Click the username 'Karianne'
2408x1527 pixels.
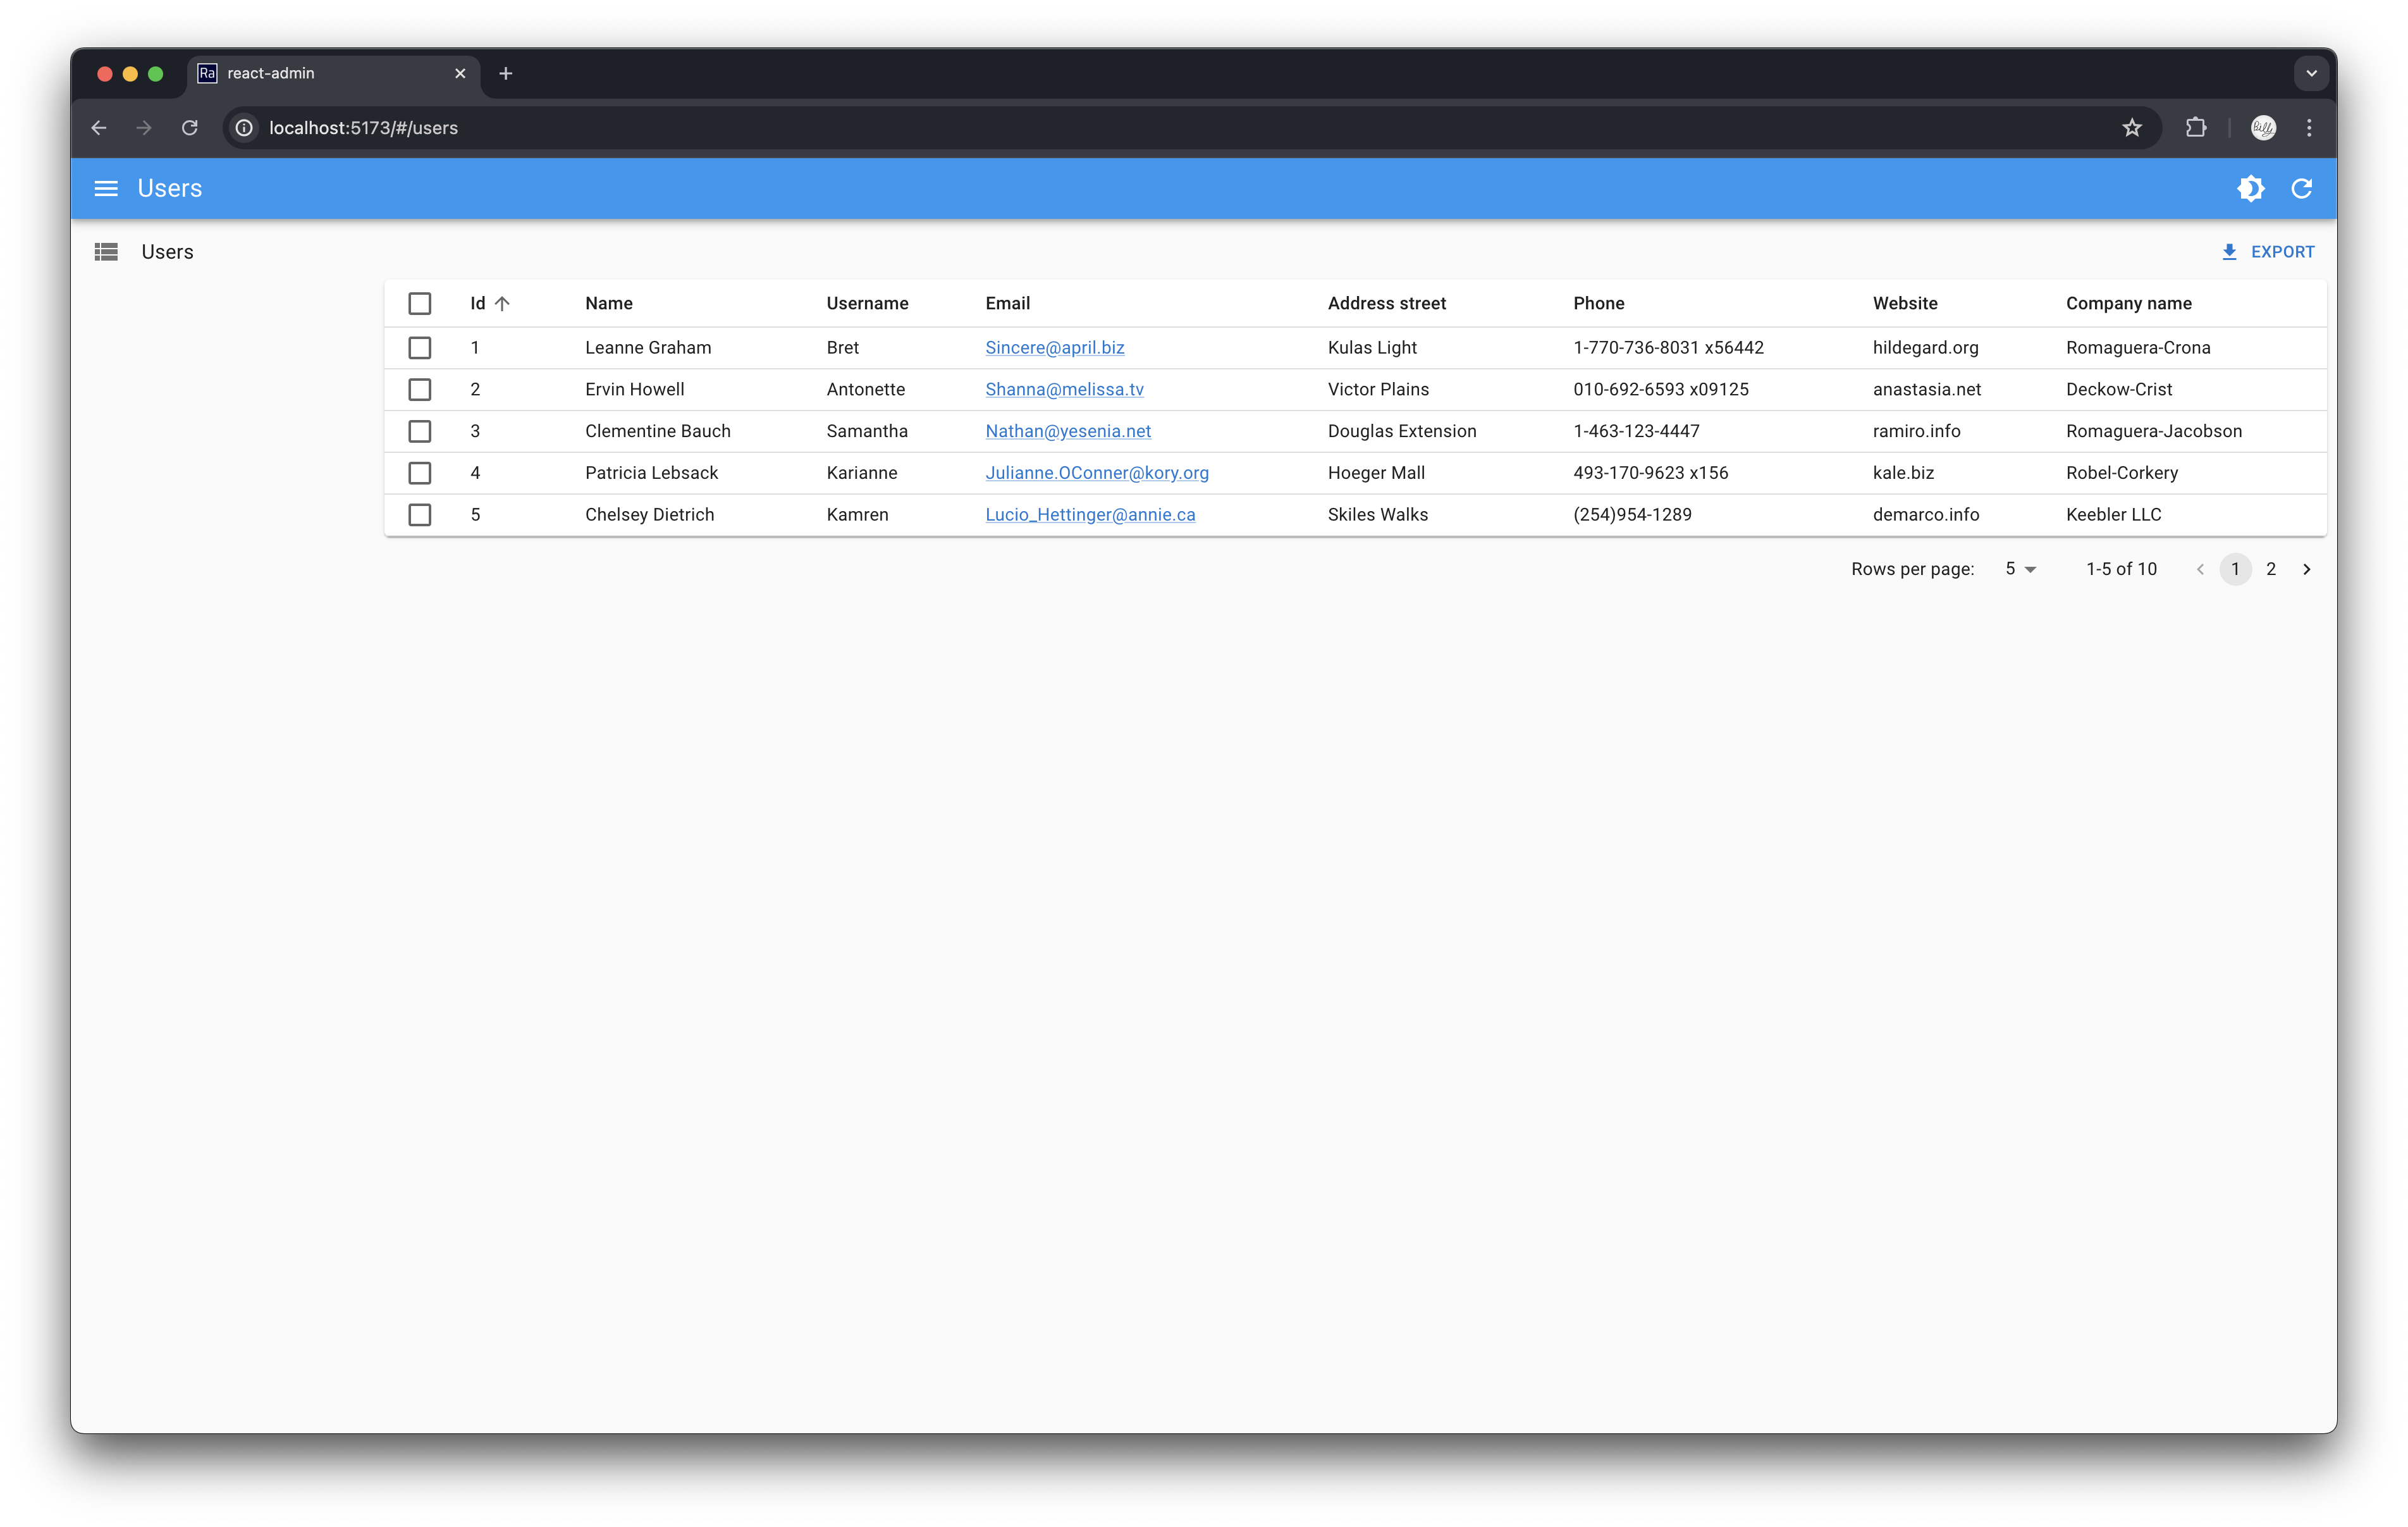[861, 473]
